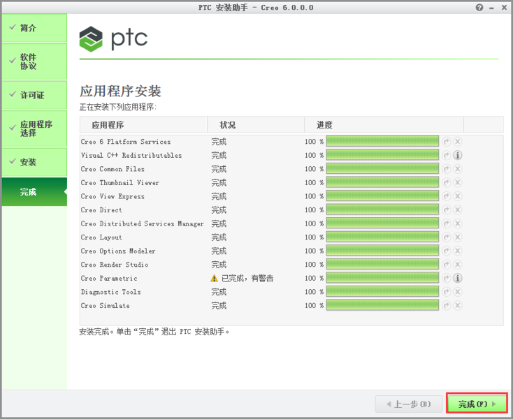
Task: Click retry icon for Creo Layout
Action: (x=447, y=237)
